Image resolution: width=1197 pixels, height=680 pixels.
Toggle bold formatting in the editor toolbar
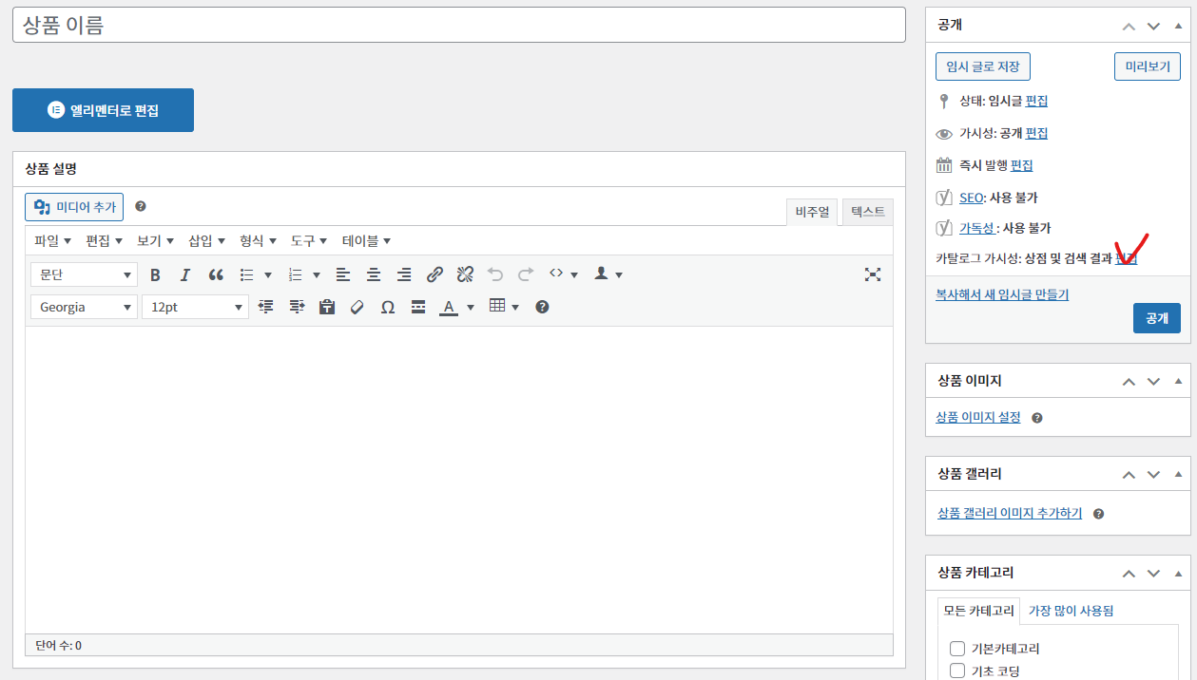155,275
